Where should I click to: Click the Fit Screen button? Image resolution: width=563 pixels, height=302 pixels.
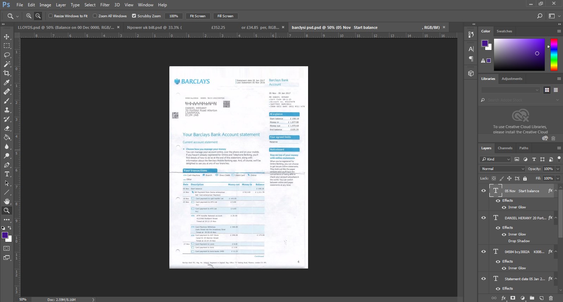click(198, 16)
